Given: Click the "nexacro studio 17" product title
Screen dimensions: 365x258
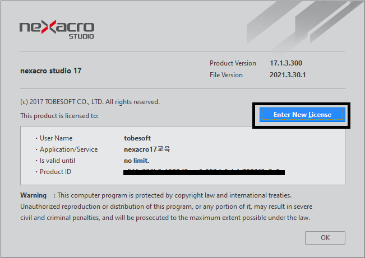Looking at the screenshot, I should (50, 71).
